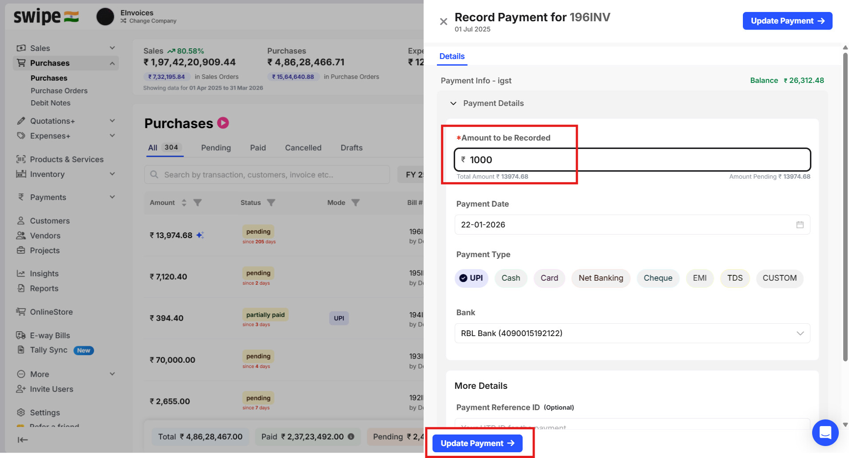The width and height of the screenshot is (849, 458).
Task: Switch to the Pending purchases tab
Action: click(x=216, y=148)
